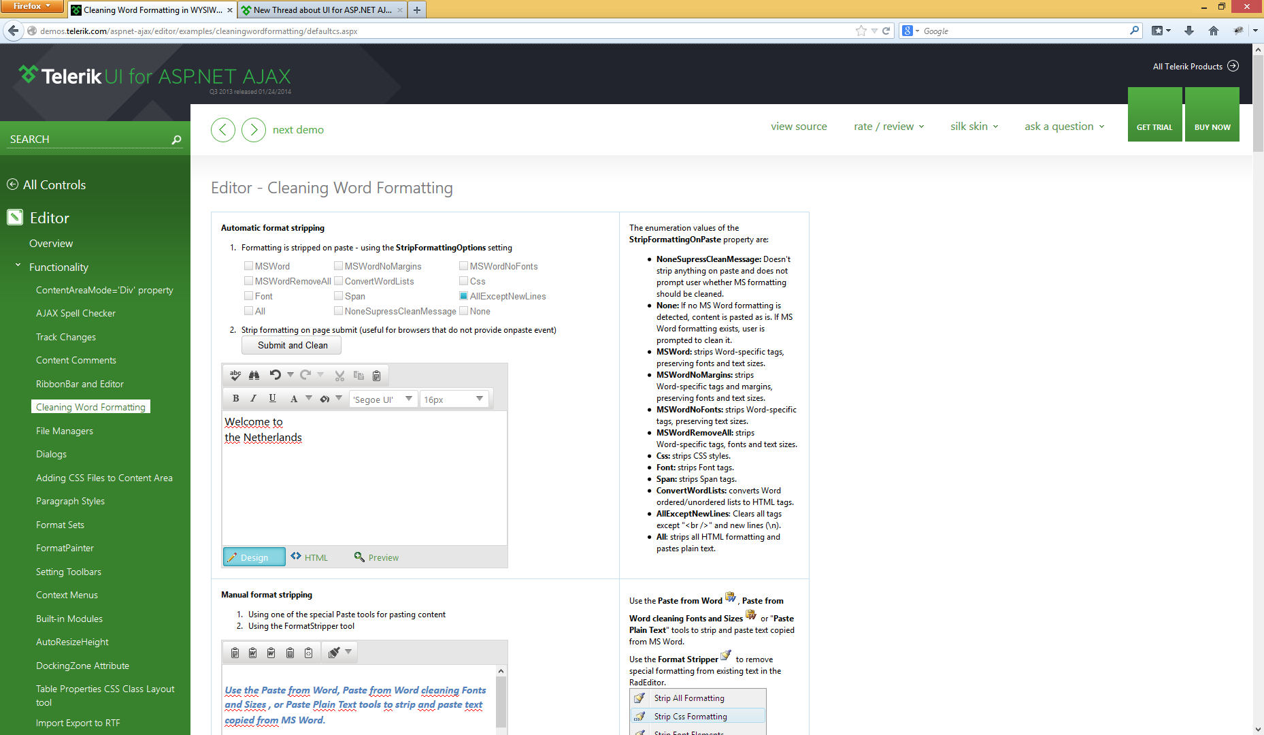Click the sidebar search magnifier icon
Viewport: 1264px width, 735px height.
tap(176, 140)
